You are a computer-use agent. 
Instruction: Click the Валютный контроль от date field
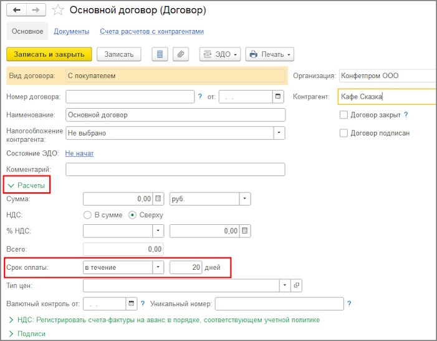pyautogui.click(x=105, y=304)
